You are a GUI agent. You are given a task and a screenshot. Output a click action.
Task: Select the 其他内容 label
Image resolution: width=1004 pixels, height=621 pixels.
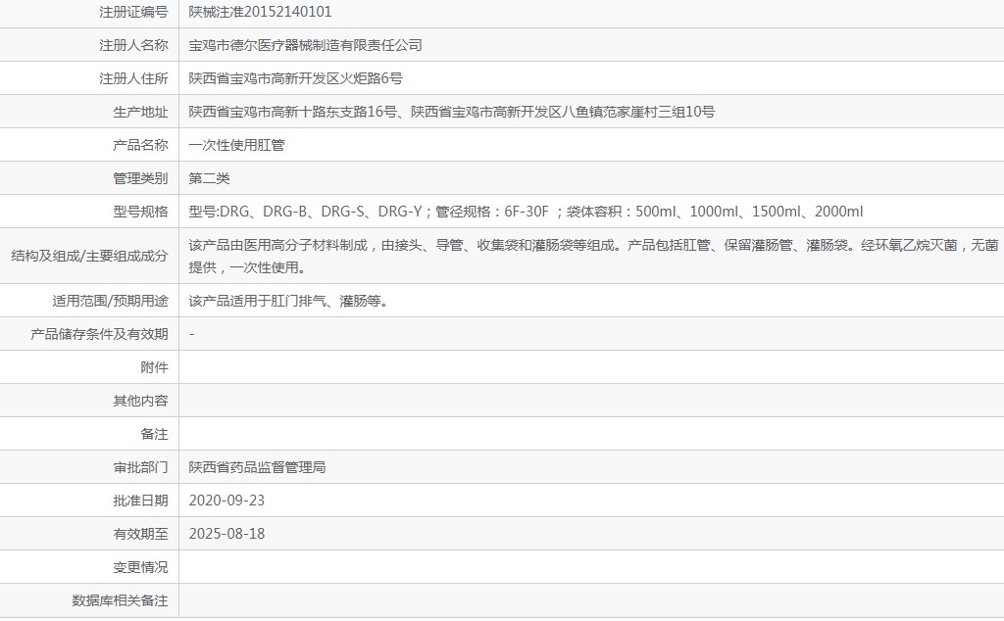tap(140, 401)
